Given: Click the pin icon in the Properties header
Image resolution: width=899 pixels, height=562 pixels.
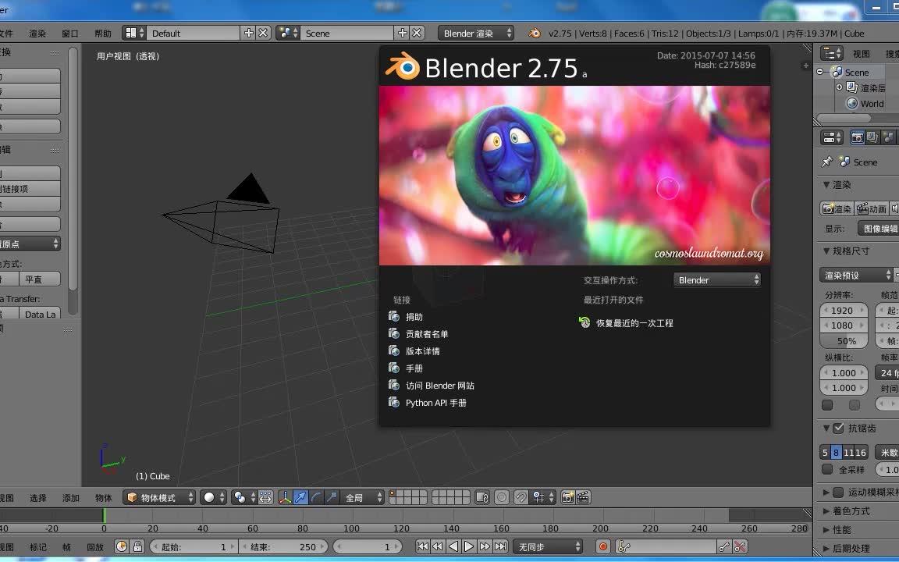Looking at the screenshot, I should tap(826, 162).
